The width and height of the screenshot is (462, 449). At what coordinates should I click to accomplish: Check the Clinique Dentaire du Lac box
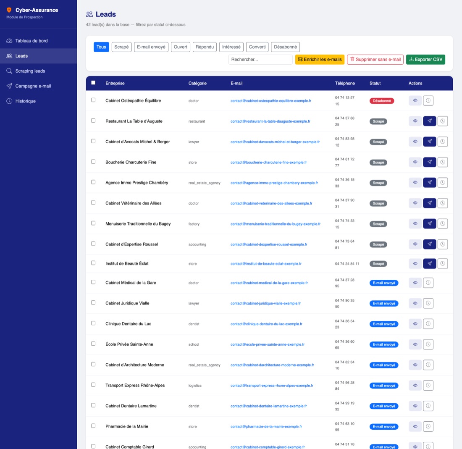93,323
